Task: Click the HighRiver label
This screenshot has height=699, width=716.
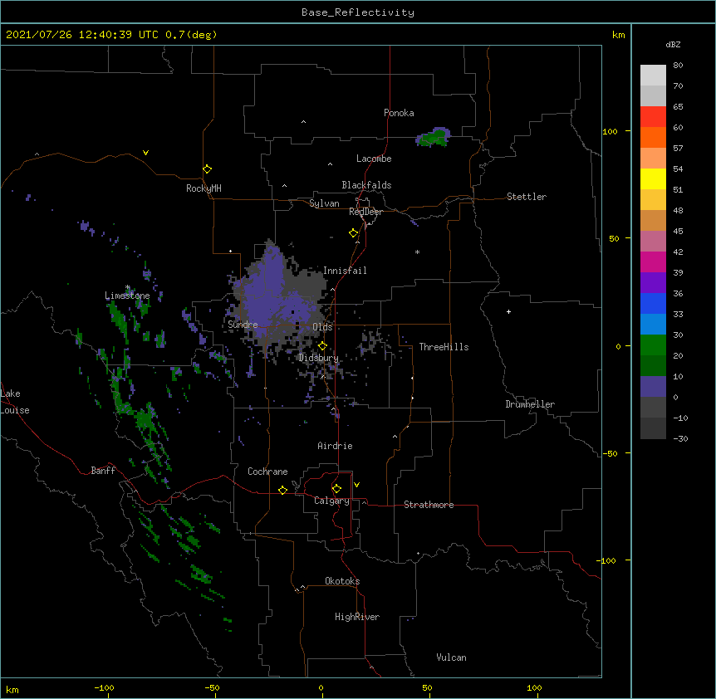Action: pos(357,617)
